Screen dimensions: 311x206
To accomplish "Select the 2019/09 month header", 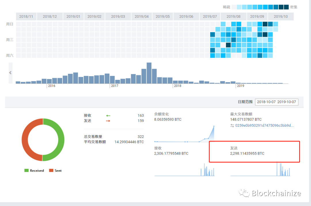I will point(257,17).
